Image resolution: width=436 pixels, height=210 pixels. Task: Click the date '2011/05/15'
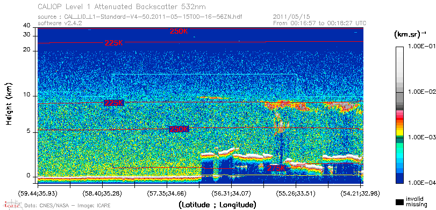(x=291, y=17)
